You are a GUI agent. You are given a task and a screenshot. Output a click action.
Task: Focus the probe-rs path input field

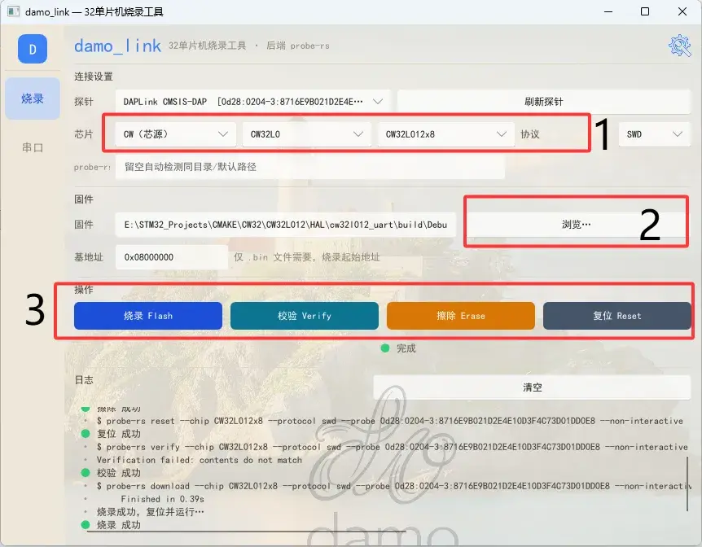click(x=309, y=167)
